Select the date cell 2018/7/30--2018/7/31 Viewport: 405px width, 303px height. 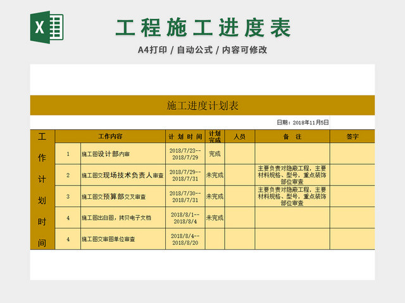[185, 196]
